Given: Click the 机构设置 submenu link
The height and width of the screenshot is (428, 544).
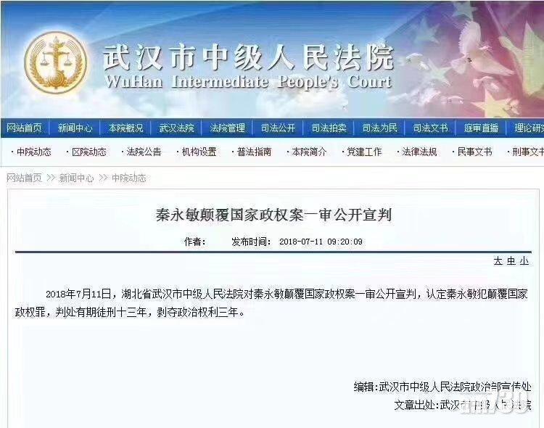Looking at the screenshot, I should pos(199,152).
